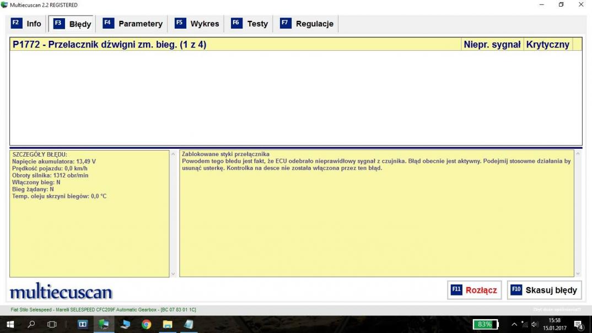
Task: Click the Niepr. sygnał status cell
Action: tap(492, 44)
